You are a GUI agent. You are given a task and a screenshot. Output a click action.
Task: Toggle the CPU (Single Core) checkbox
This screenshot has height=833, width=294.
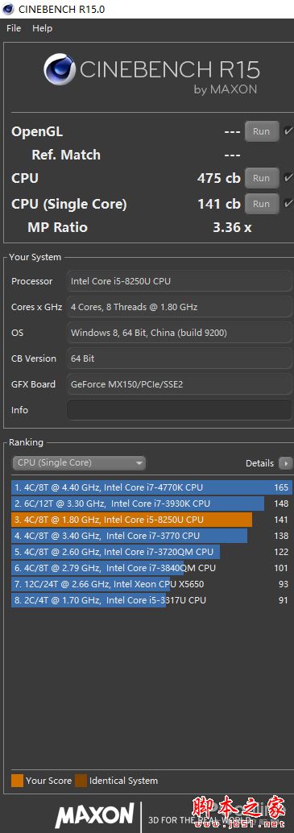coord(288,204)
